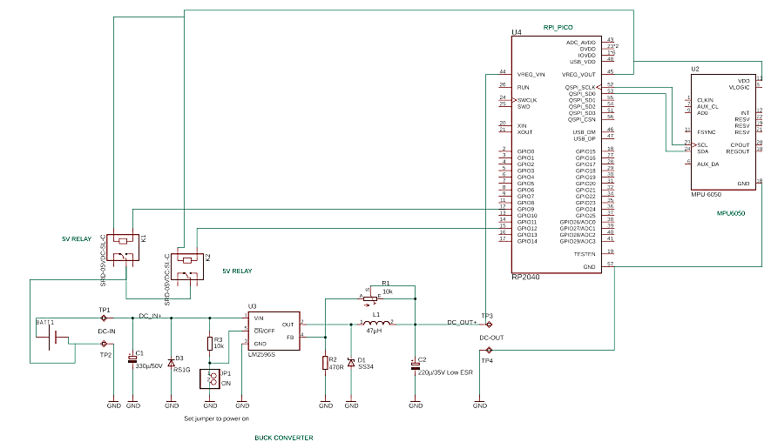This screenshot has width=771, height=442.
Task: Click the GND symbol below diode D3
Action: [x=172, y=405]
